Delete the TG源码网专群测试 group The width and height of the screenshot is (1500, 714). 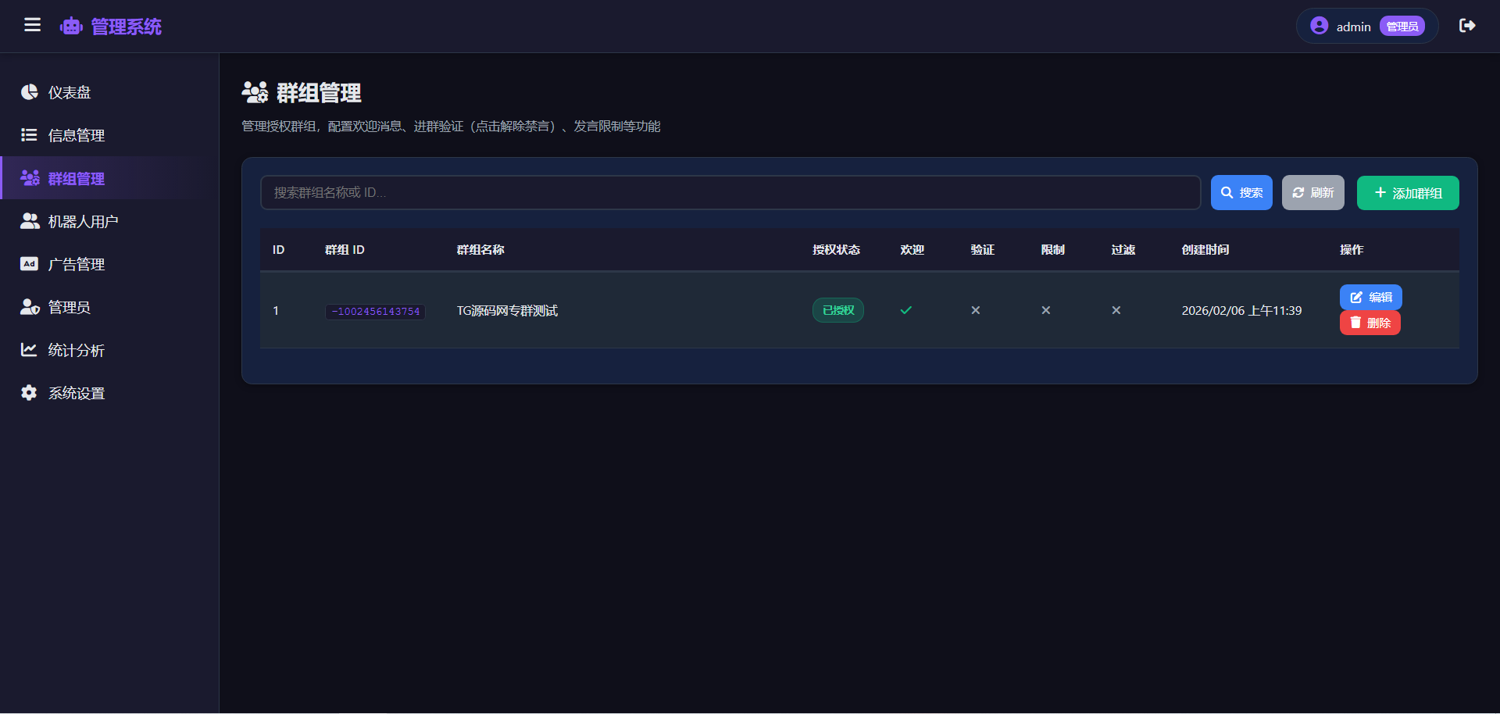tap(1370, 323)
